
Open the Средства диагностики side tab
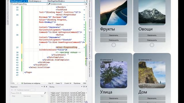pyautogui.click(x=90, y=69)
